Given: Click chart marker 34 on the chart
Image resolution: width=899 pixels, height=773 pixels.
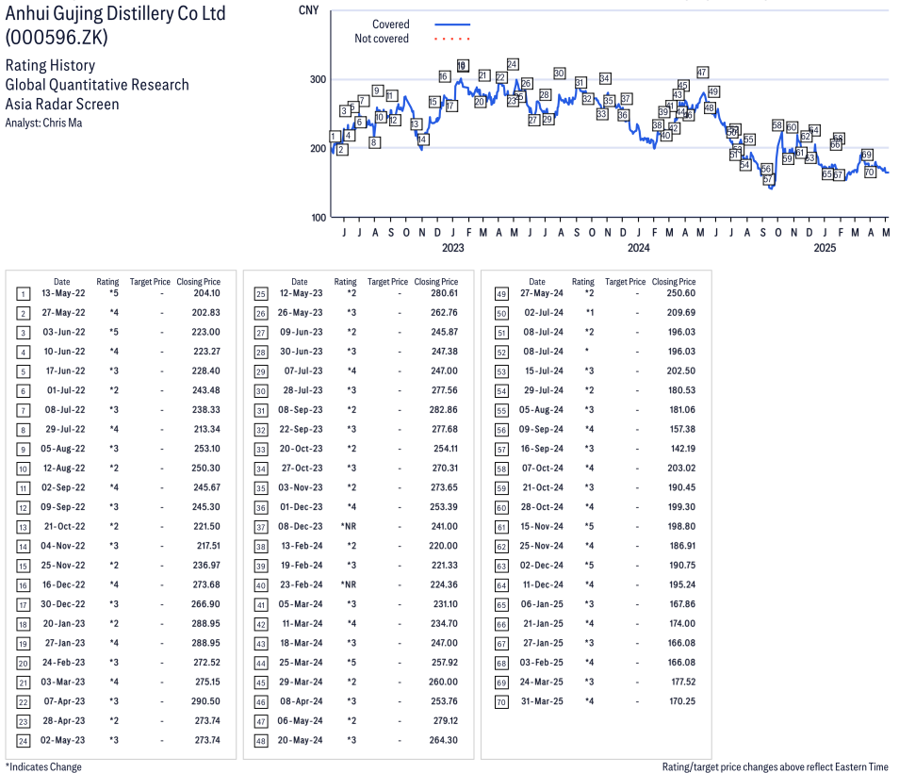Looking at the screenshot, I should [605, 78].
